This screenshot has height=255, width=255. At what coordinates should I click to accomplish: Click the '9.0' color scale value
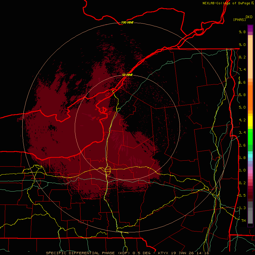(x=242, y=44)
